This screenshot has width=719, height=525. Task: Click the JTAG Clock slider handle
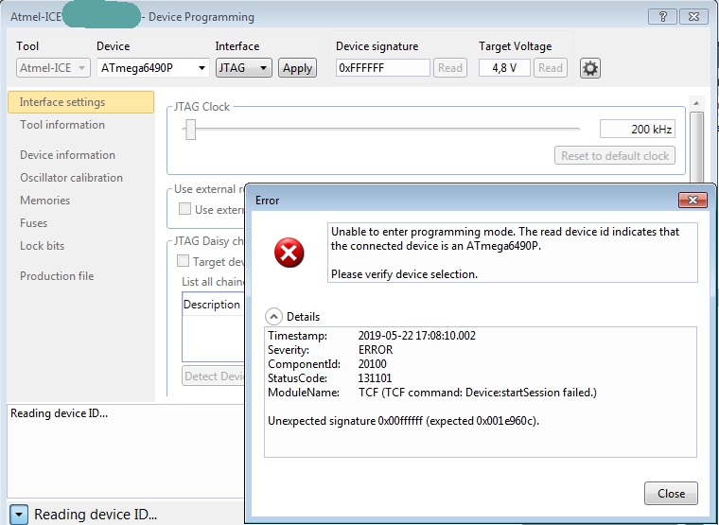pos(191,130)
